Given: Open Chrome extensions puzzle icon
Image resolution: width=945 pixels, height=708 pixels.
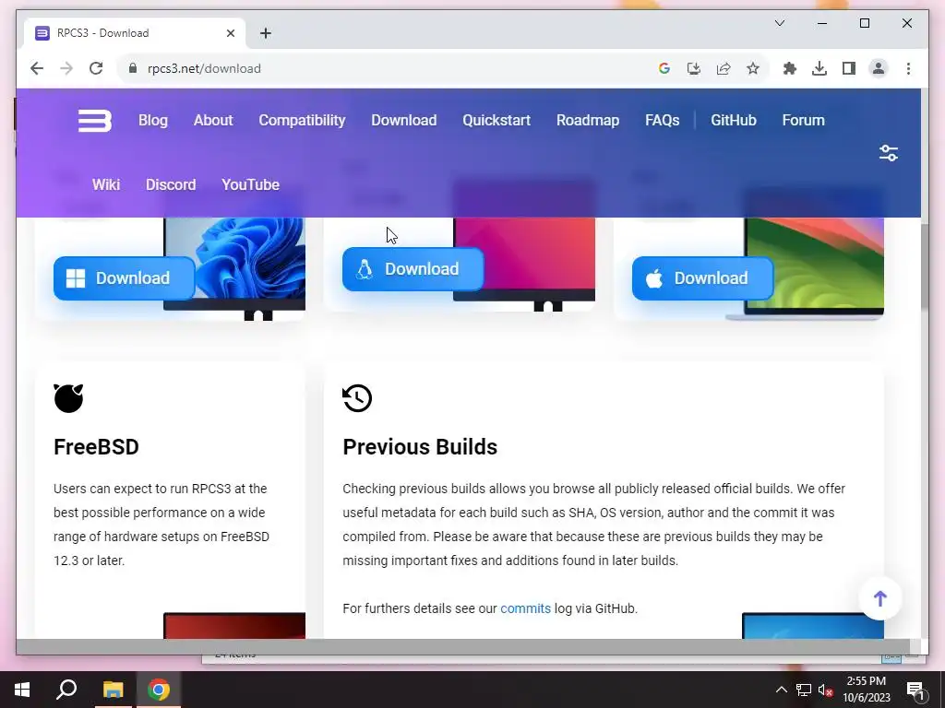Looking at the screenshot, I should click(790, 68).
